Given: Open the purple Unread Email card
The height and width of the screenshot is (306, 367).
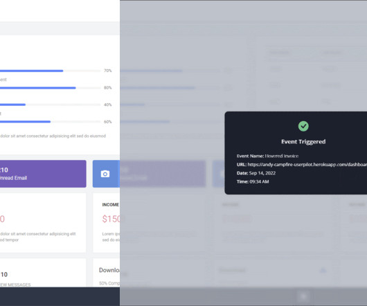Looking at the screenshot, I should click(x=43, y=174).
